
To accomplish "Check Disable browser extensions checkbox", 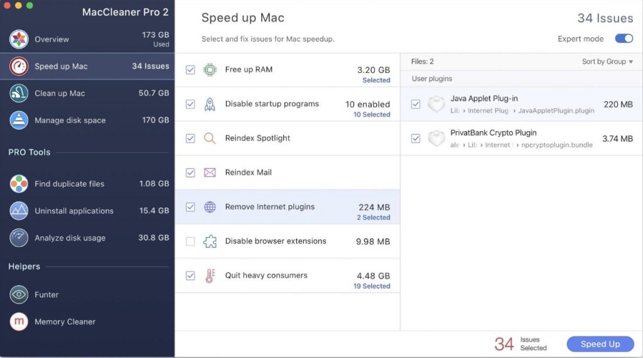I will [190, 241].
